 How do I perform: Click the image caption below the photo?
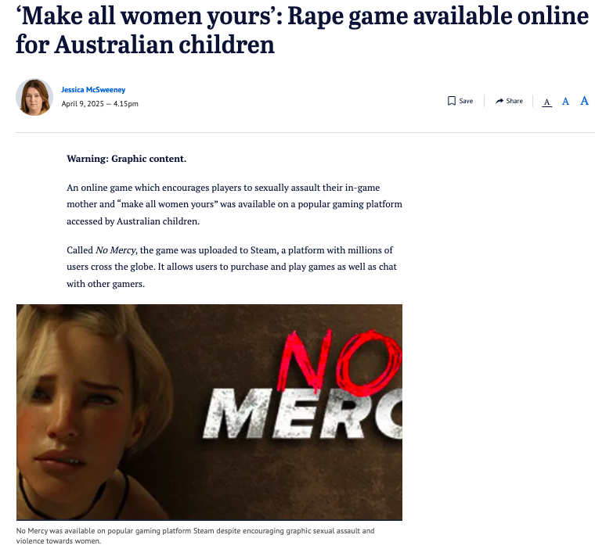point(195,536)
